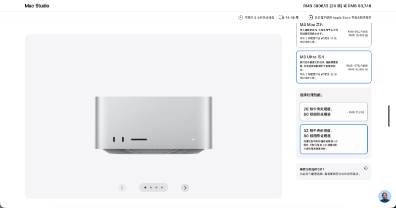Viewport: 396px width, 208px height.
Task: Click the next image arrow in the gallery
Action: pyautogui.click(x=185, y=188)
